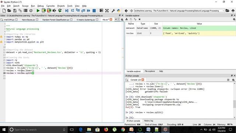
Task: Run current cell icon
Action: pos(44,11)
